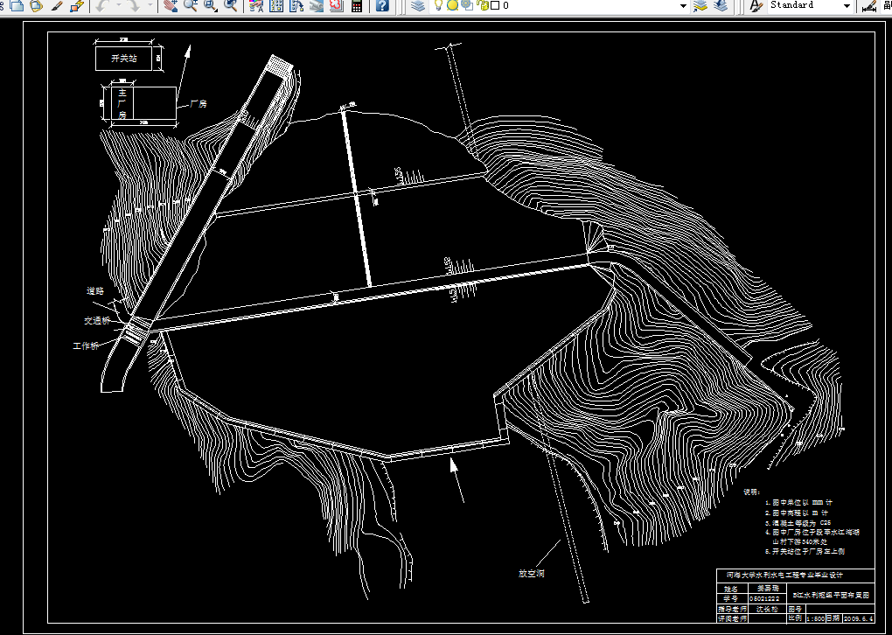Activate the Zoom Realtime tool
The height and width of the screenshot is (635, 892).
(x=190, y=5)
